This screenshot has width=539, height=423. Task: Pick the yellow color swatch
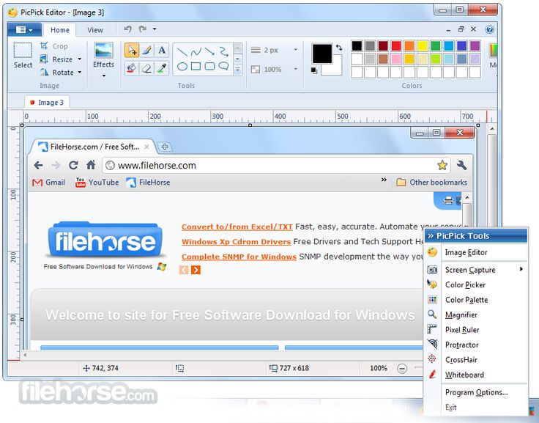423,45
